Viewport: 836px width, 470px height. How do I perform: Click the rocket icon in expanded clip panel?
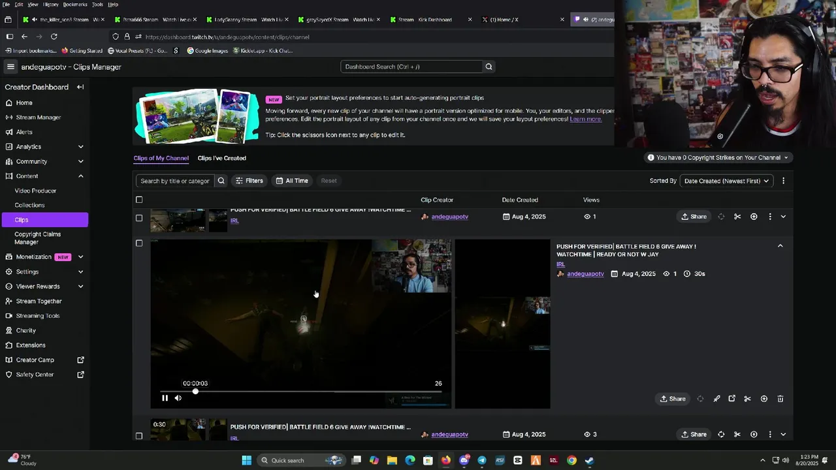(716, 399)
